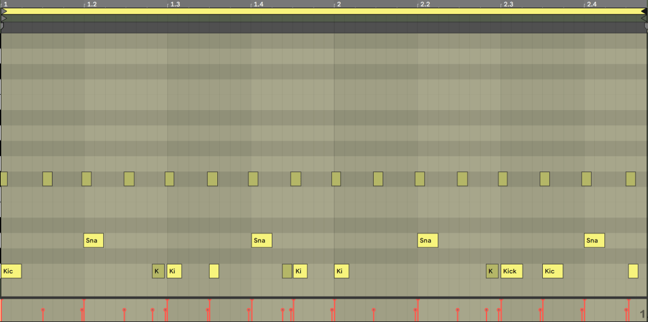Click the Snare note at beat 2.2
Screen dimensions: 648x322
(x=428, y=240)
